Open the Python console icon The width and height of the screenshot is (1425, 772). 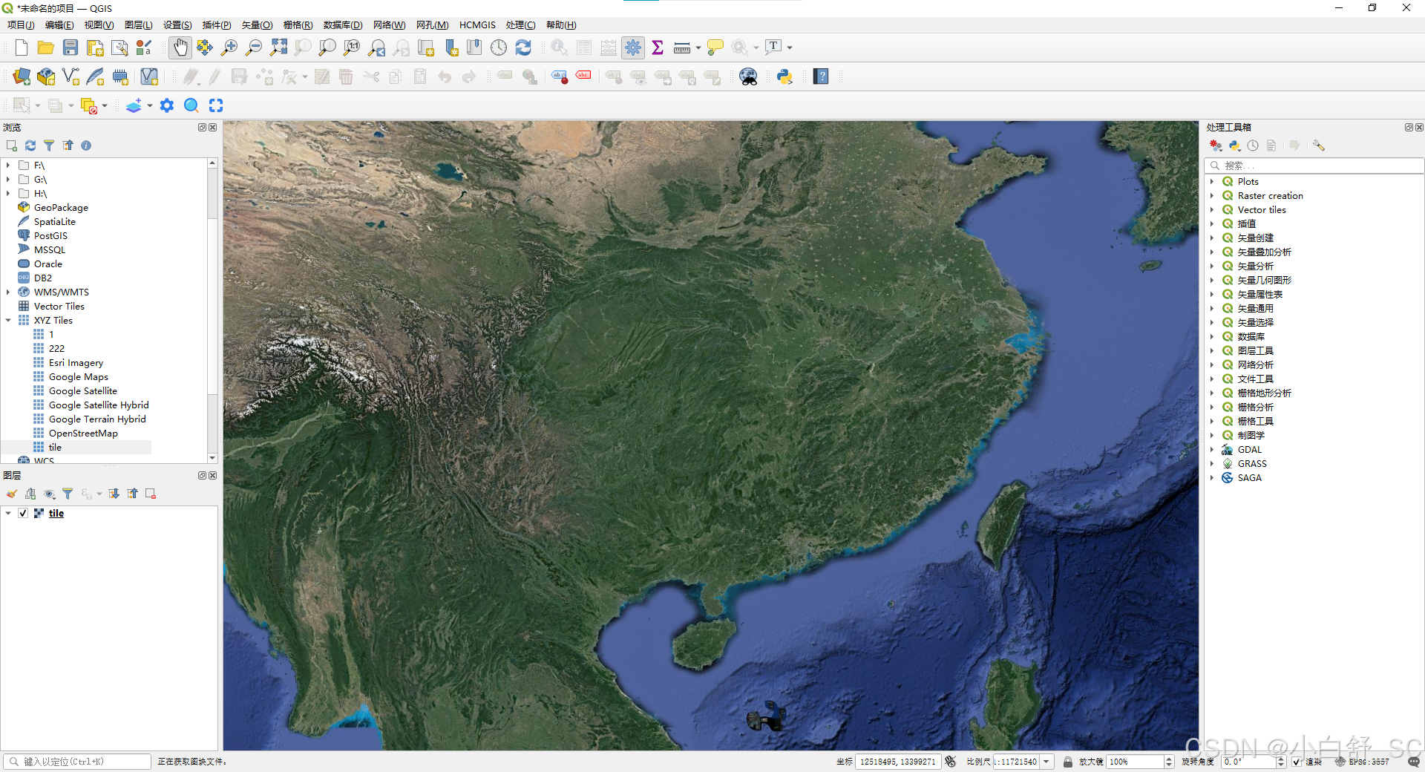(784, 76)
